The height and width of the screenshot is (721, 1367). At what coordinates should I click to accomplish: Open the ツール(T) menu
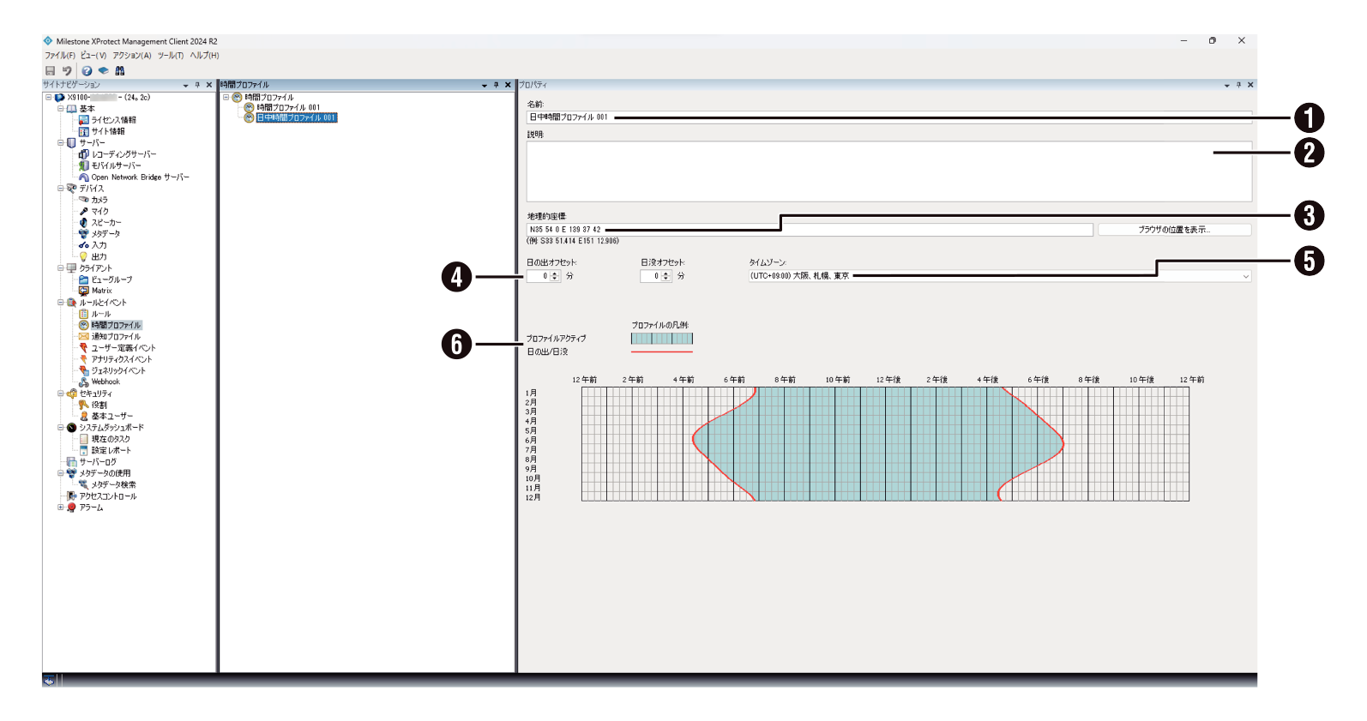pyautogui.click(x=170, y=56)
